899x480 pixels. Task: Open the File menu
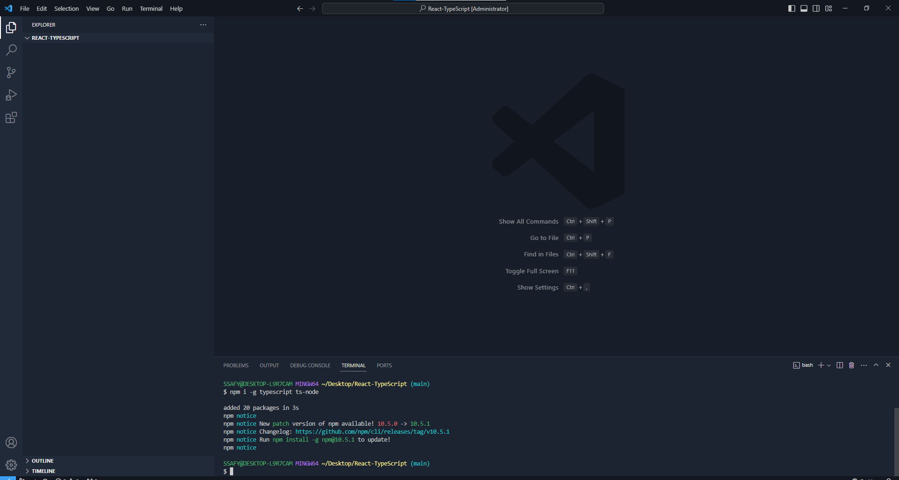(x=25, y=8)
